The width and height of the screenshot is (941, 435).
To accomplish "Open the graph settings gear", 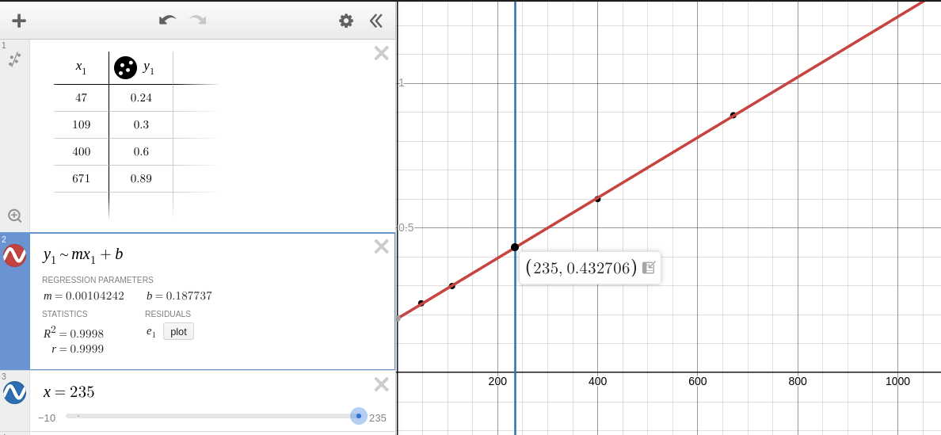I will [x=345, y=21].
